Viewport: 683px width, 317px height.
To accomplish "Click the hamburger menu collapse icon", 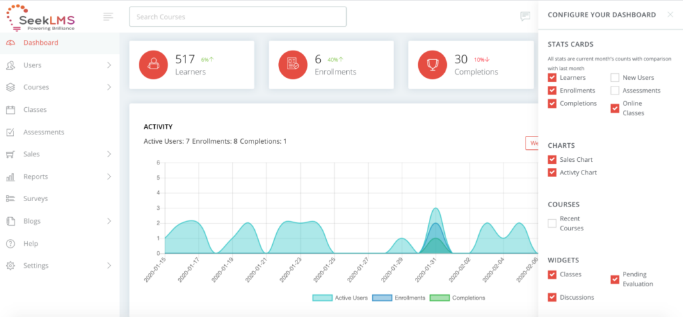I will [108, 17].
